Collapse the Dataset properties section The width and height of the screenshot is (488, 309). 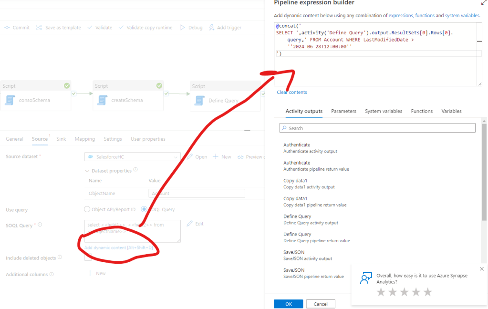tap(87, 171)
